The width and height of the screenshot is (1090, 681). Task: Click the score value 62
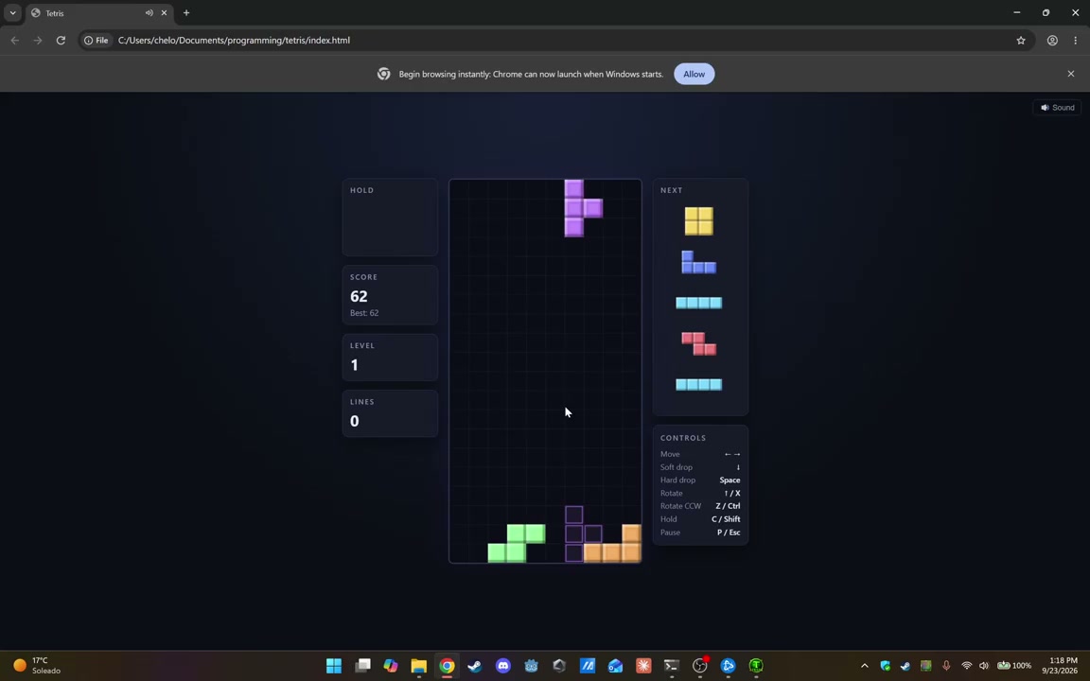coord(359,297)
